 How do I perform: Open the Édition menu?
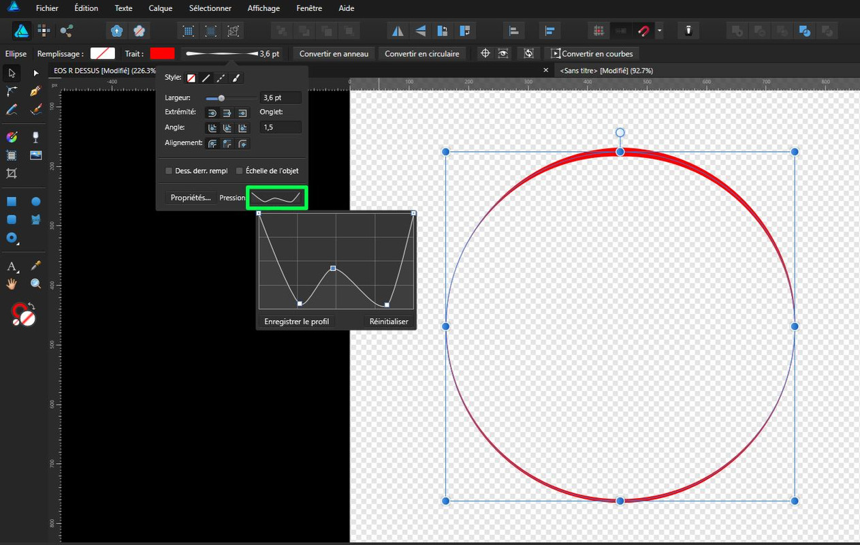[x=86, y=8]
